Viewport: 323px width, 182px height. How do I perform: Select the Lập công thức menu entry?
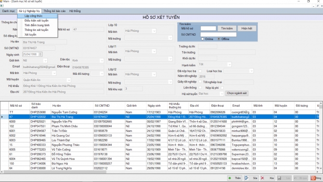37,16
